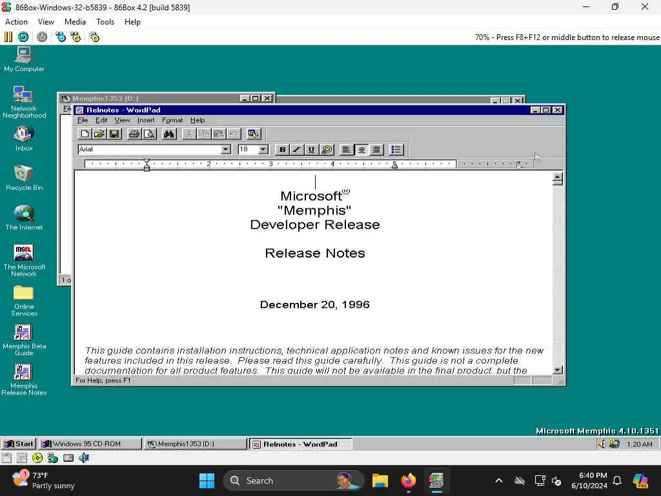
Task: Open Print Preview from the toolbar
Action: (x=149, y=134)
